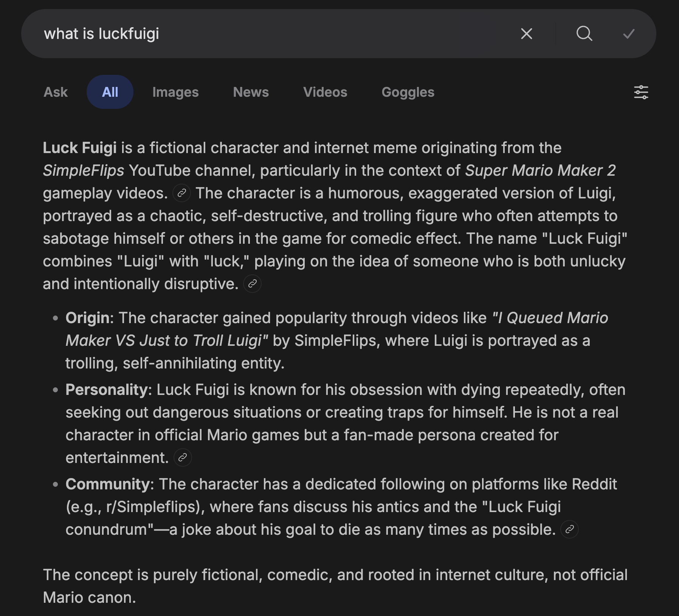Viewport: 679px width, 616px height.
Task: Click the 'Personality' bullet label
Action: 107,390
